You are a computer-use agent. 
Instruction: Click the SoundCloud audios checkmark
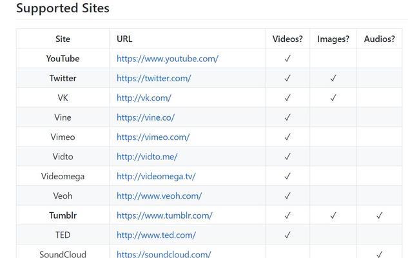click(x=380, y=254)
